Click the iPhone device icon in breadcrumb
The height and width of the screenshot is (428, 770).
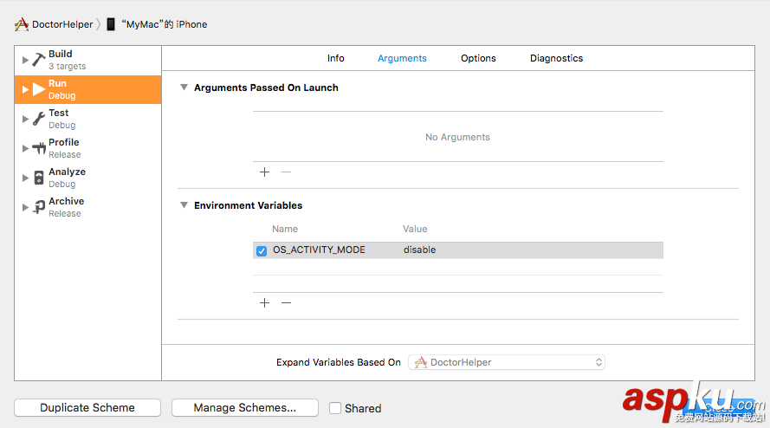[x=111, y=24]
